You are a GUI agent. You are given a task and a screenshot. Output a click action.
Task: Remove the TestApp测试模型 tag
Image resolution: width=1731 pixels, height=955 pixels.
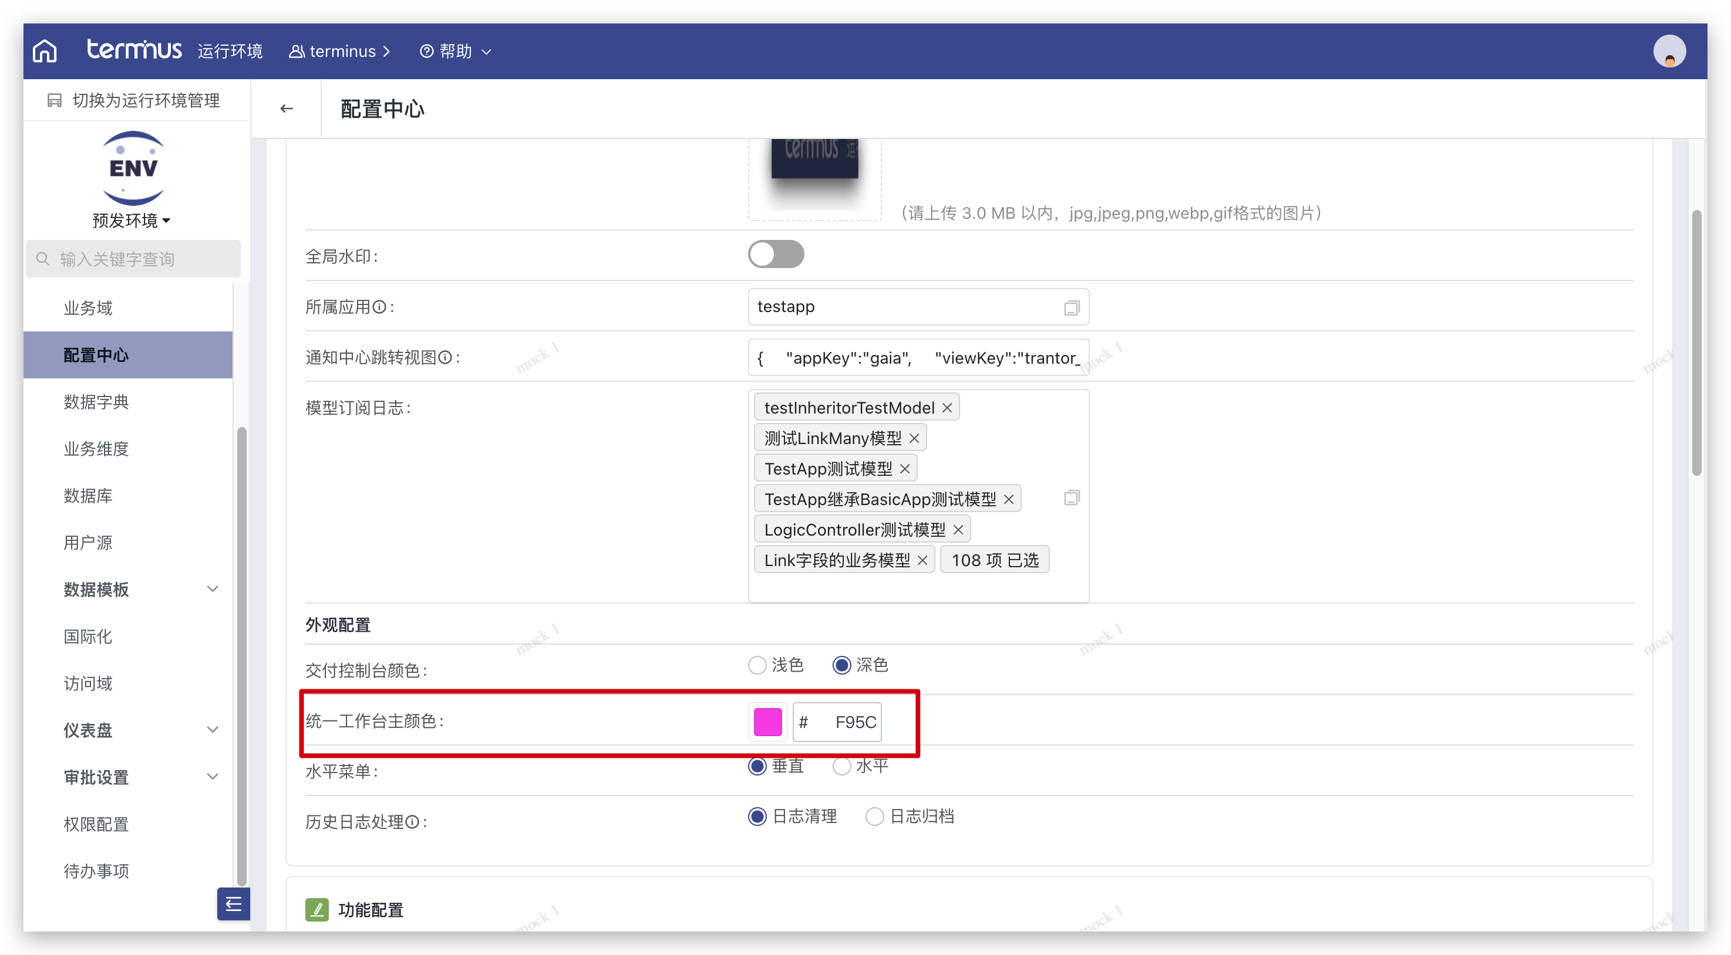coord(904,469)
